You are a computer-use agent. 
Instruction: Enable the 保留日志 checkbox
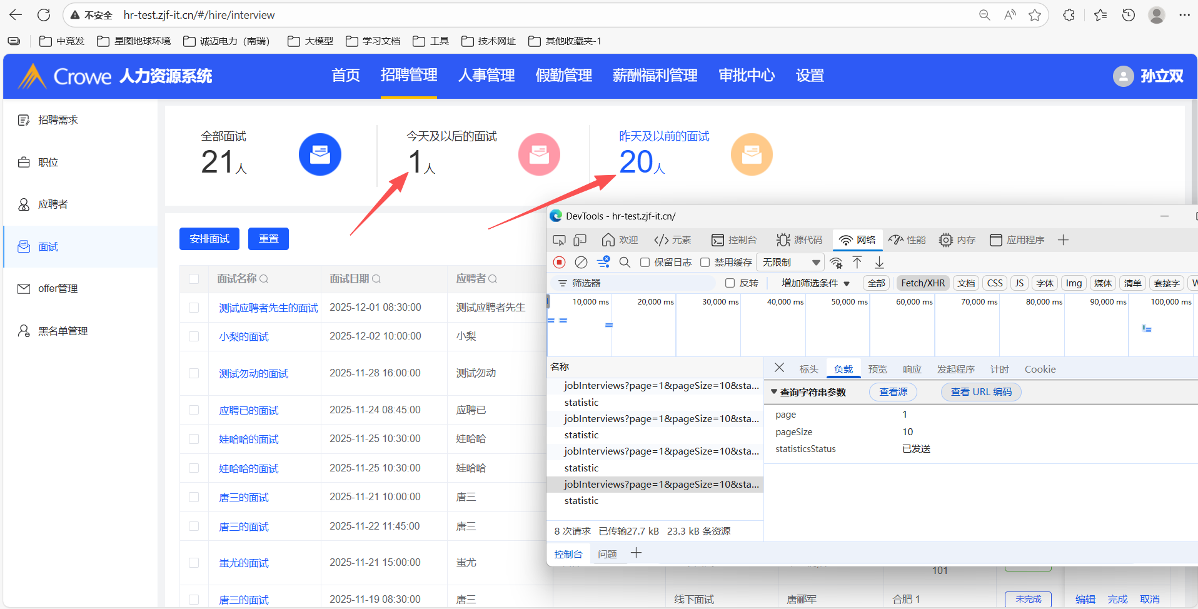point(645,263)
